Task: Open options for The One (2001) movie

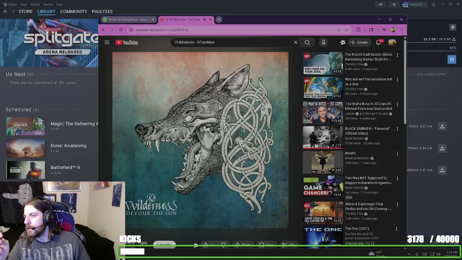Action: pyautogui.click(x=396, y=229)
